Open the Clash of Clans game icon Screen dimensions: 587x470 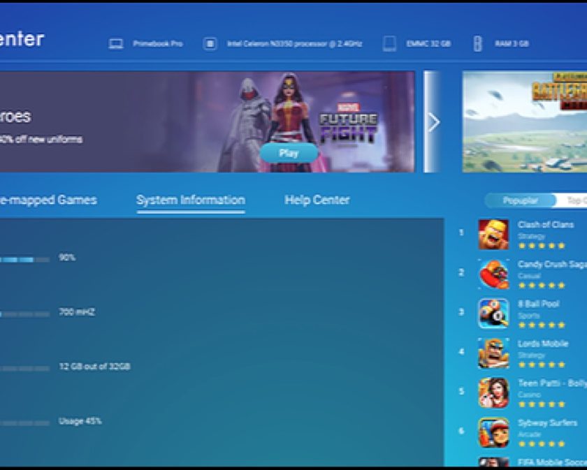pos(493,235)
